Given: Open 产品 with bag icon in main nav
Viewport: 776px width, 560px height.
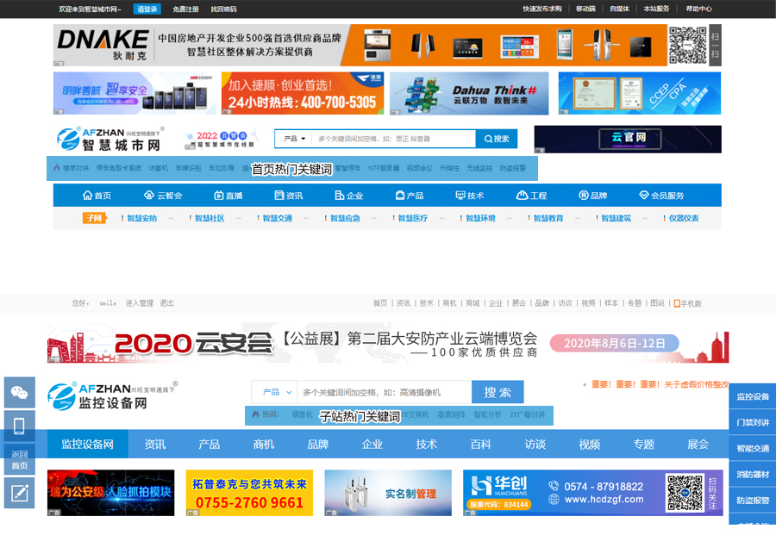Looking at the screenshot, I should (410, 196).
